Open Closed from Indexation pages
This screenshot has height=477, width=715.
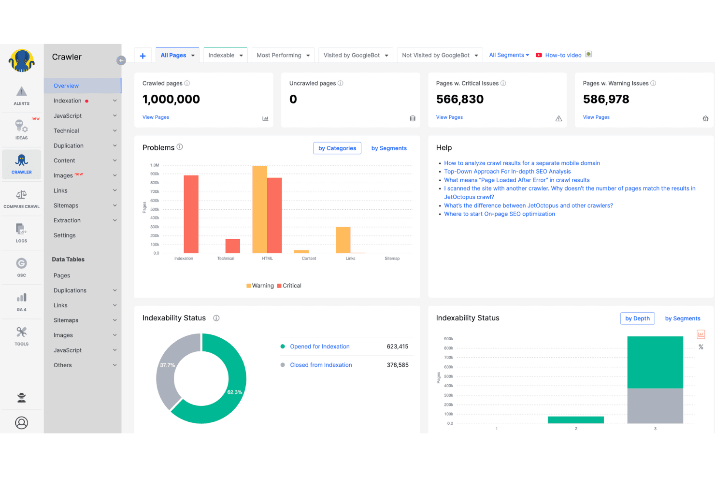(321, 365)
